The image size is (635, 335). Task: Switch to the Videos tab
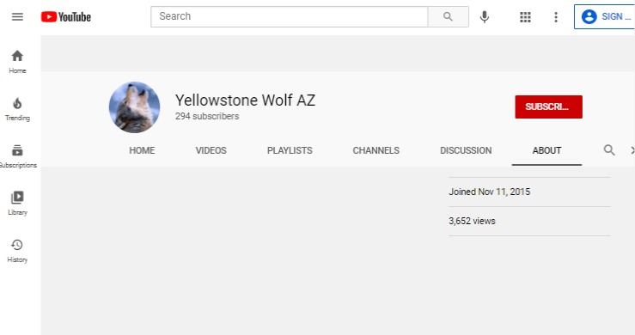(211, 150)
